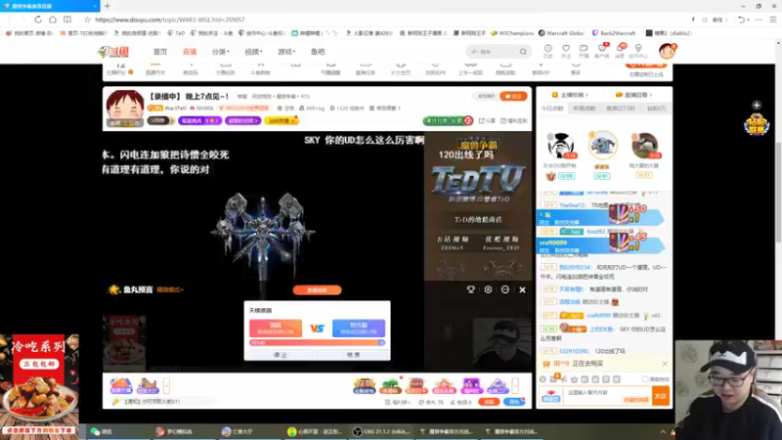
Task: Open the 福利签到 check-in link
Action: (x=514, y=120)
